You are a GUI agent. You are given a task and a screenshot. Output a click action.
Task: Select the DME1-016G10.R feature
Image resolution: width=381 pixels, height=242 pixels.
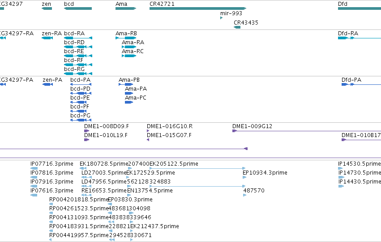point(148,131)
